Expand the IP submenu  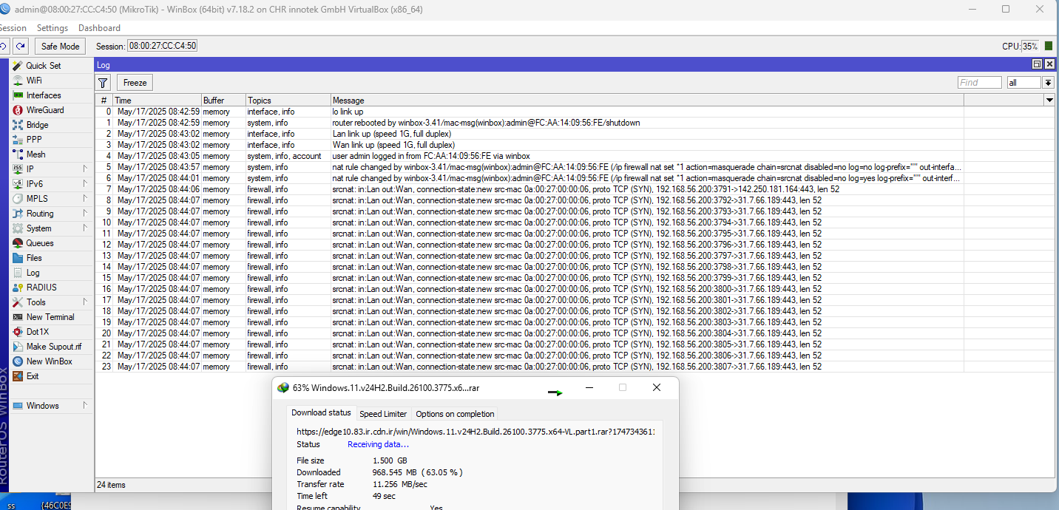84,169
